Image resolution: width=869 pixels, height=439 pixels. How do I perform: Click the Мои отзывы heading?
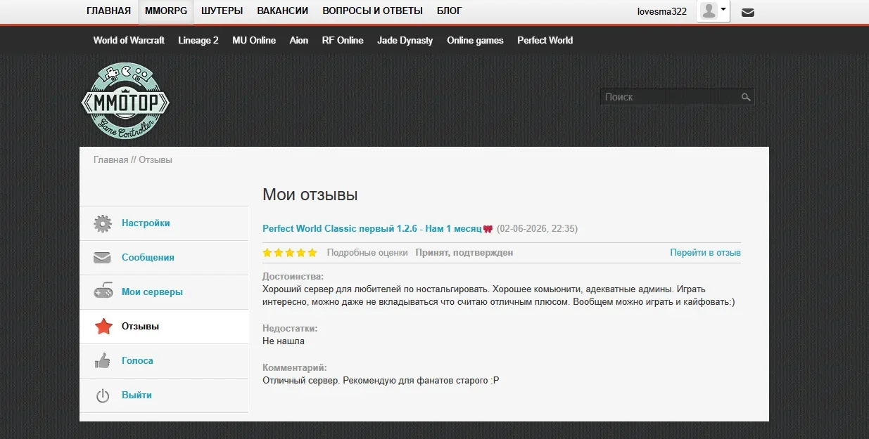point(310,195)
